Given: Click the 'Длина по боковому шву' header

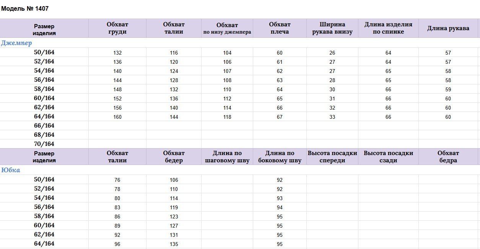Looking at the screenshot, I should coord(280,157).
